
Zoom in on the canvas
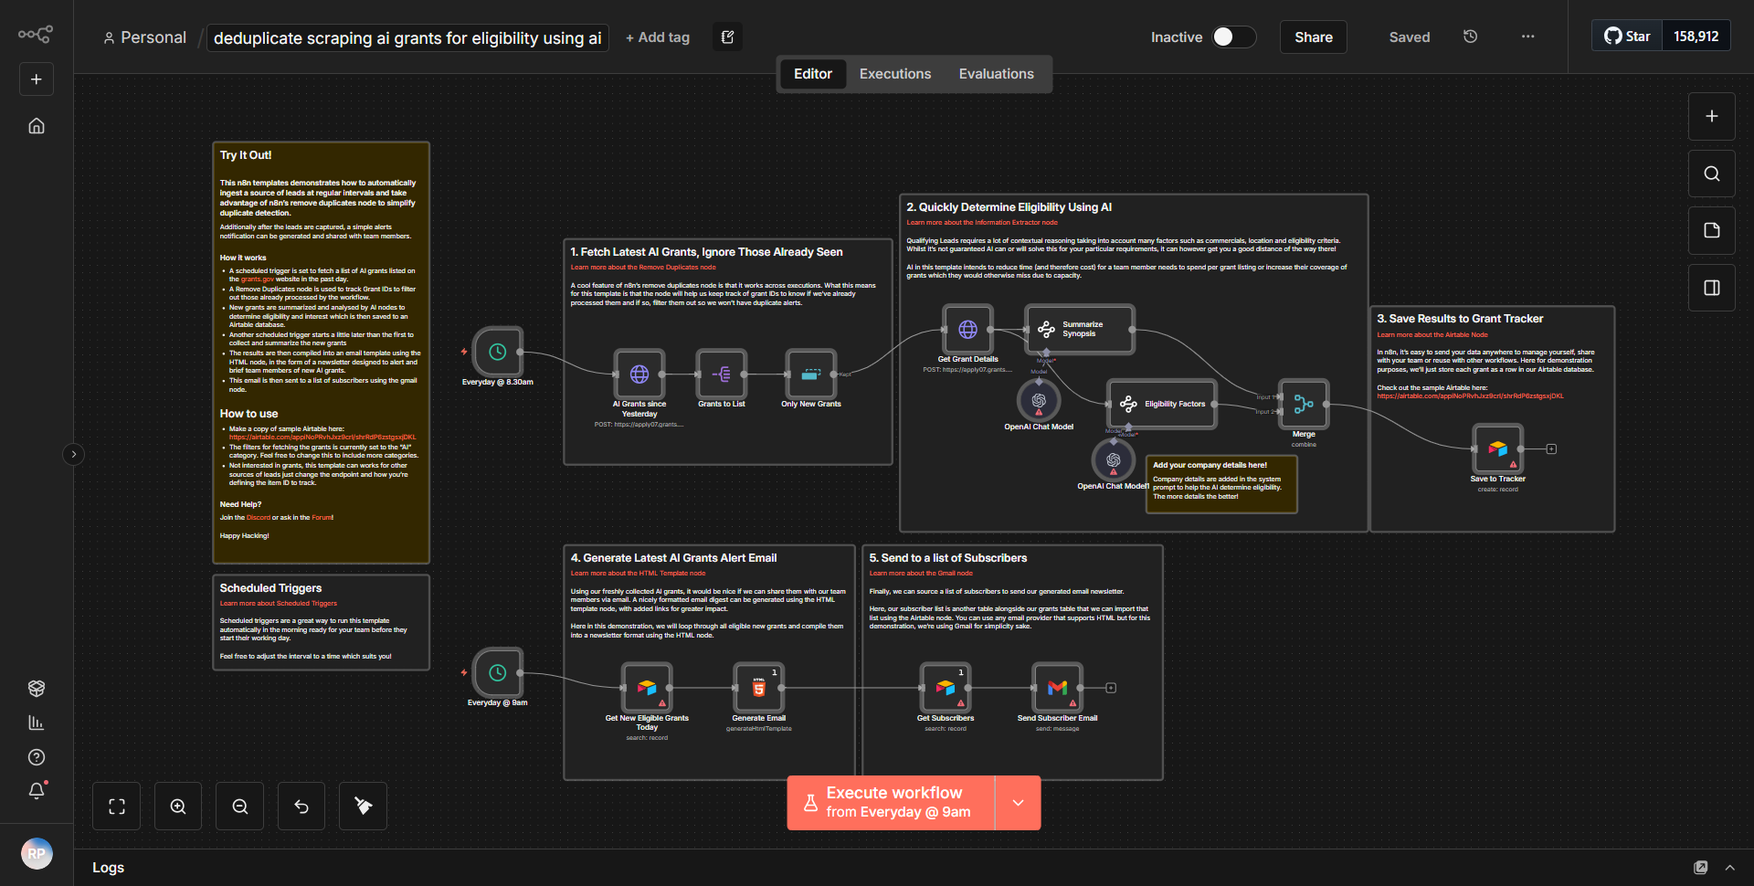click(177, 806)
